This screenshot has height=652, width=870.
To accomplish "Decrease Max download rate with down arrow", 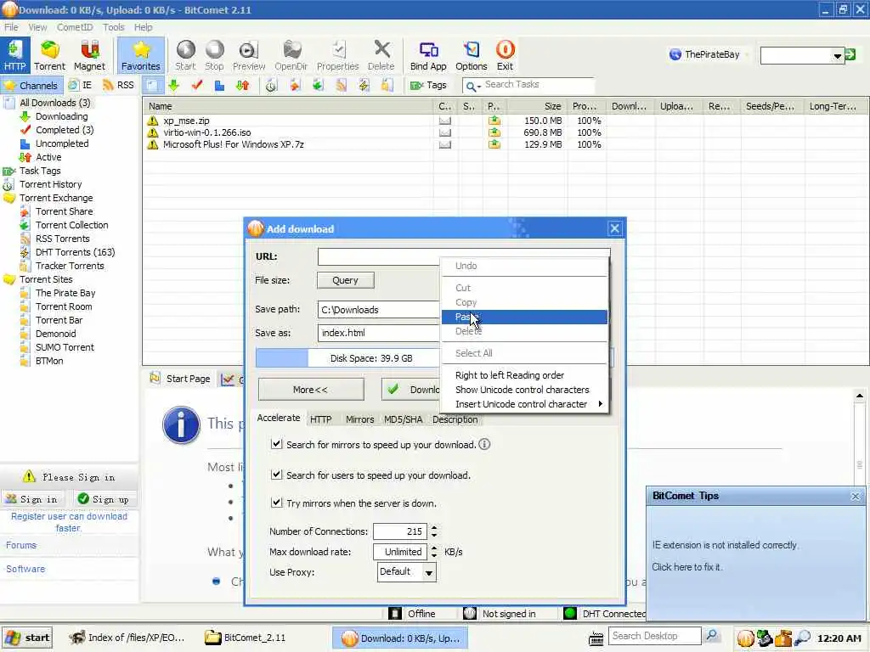I will 434,555.
